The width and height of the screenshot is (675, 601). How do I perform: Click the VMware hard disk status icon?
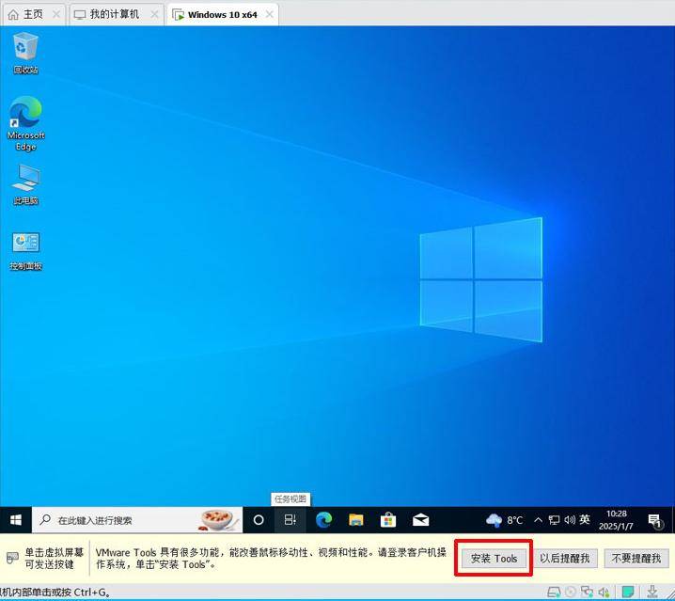pyautogui.click(x=554, y=592)
